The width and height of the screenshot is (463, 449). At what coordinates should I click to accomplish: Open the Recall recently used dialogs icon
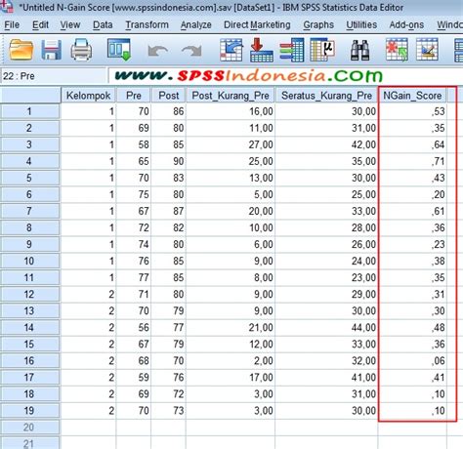(119, 50)
